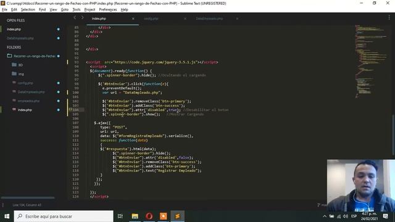Open the notification center icon
395x222 pixels.
[x=385, y=216]
